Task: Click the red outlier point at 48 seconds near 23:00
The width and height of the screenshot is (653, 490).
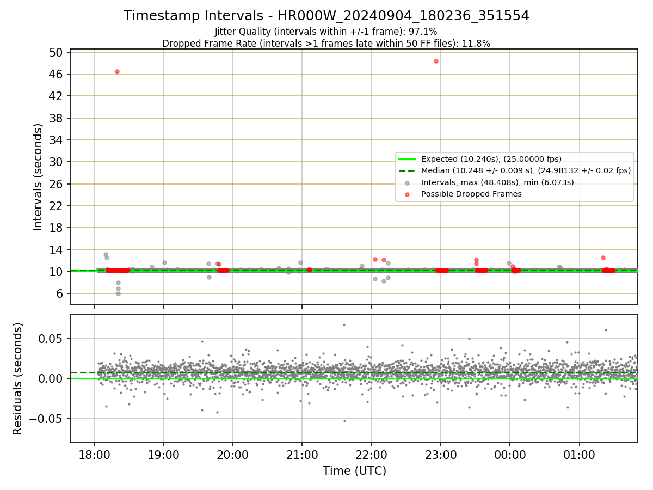Action: pyautogui.click(x=436, y=61)
